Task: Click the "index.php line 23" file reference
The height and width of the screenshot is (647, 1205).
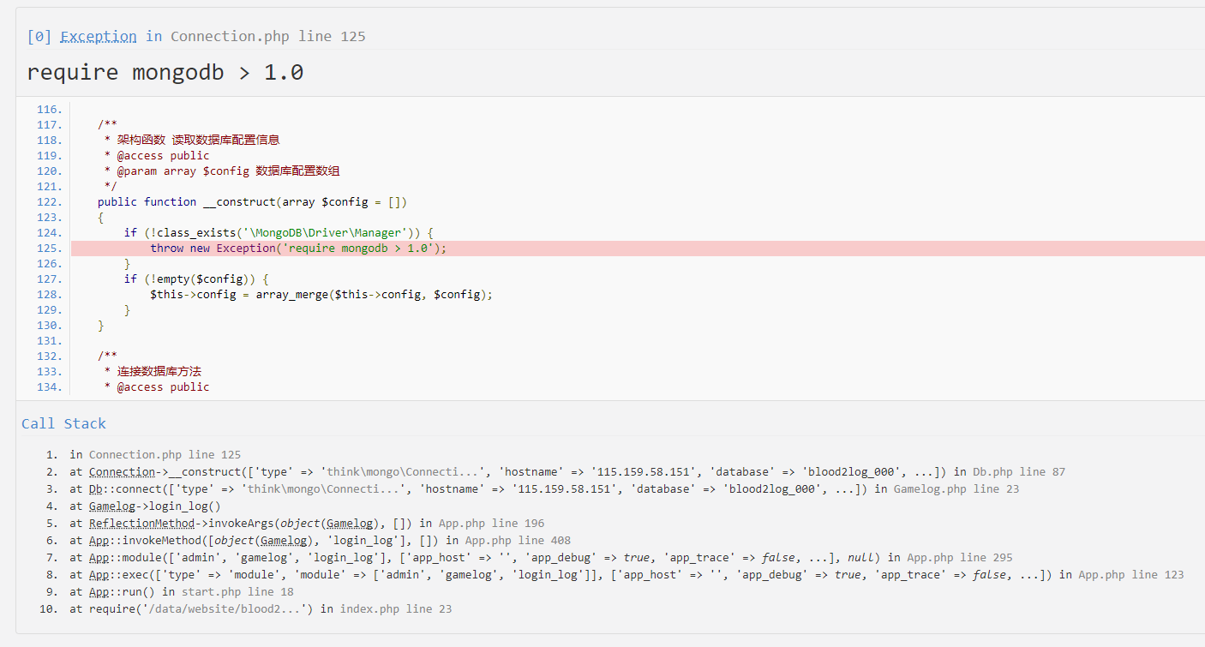Action: [x=395, y=609]
